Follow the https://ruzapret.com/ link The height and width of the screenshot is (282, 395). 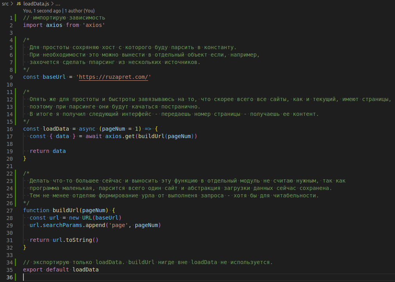coord(113,77)
